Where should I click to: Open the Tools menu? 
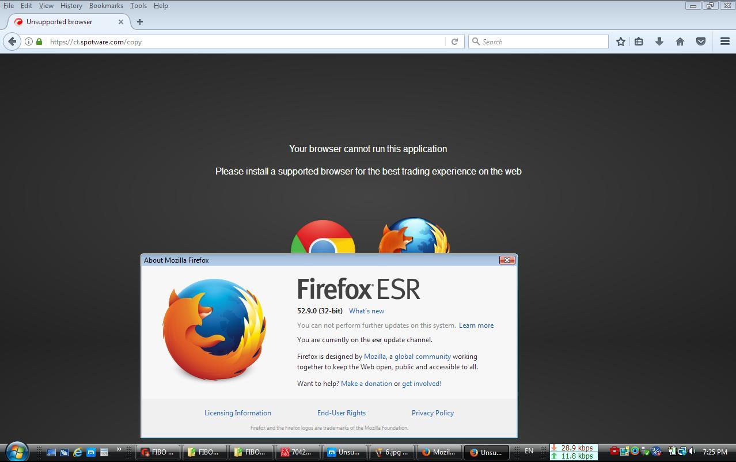click(x=138, y=6)
